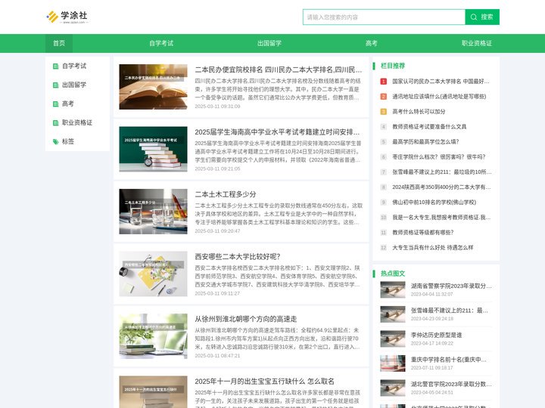Click summary text starting 二本土木工程多少分土木工程专业
Viewport: 545px width, 408px height.
(279, 214)
